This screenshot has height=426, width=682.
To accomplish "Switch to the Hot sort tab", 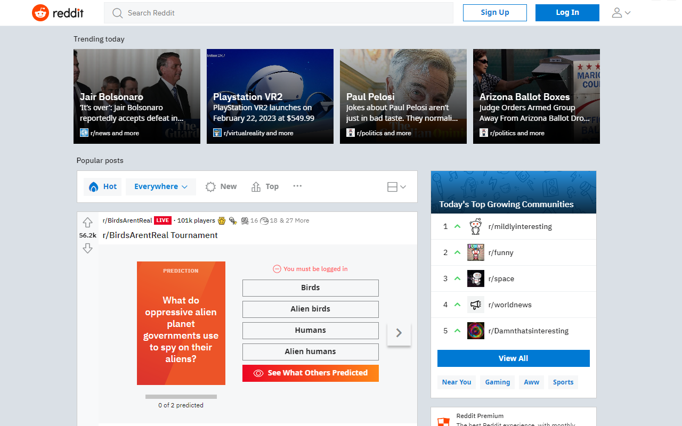I will point(103,187).
